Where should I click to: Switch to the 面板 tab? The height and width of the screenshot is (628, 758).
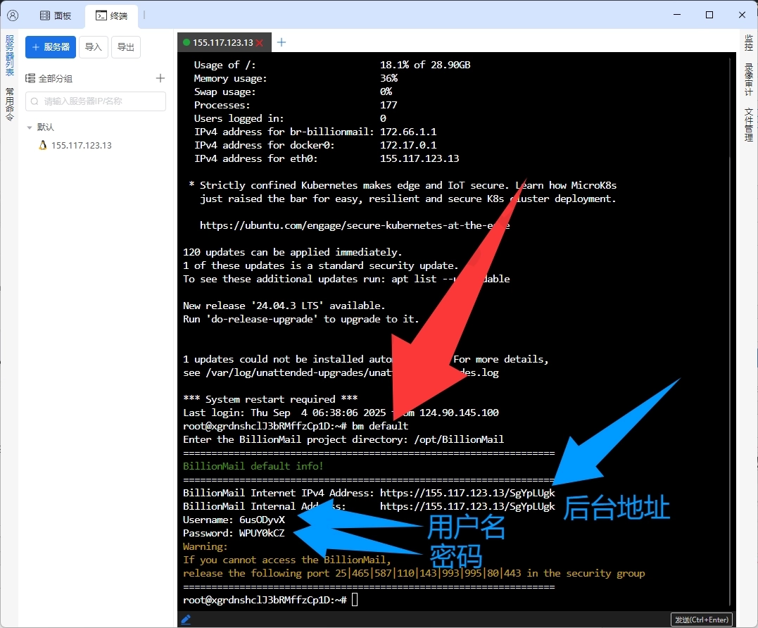pyautogui.click(x=56, y=15)
